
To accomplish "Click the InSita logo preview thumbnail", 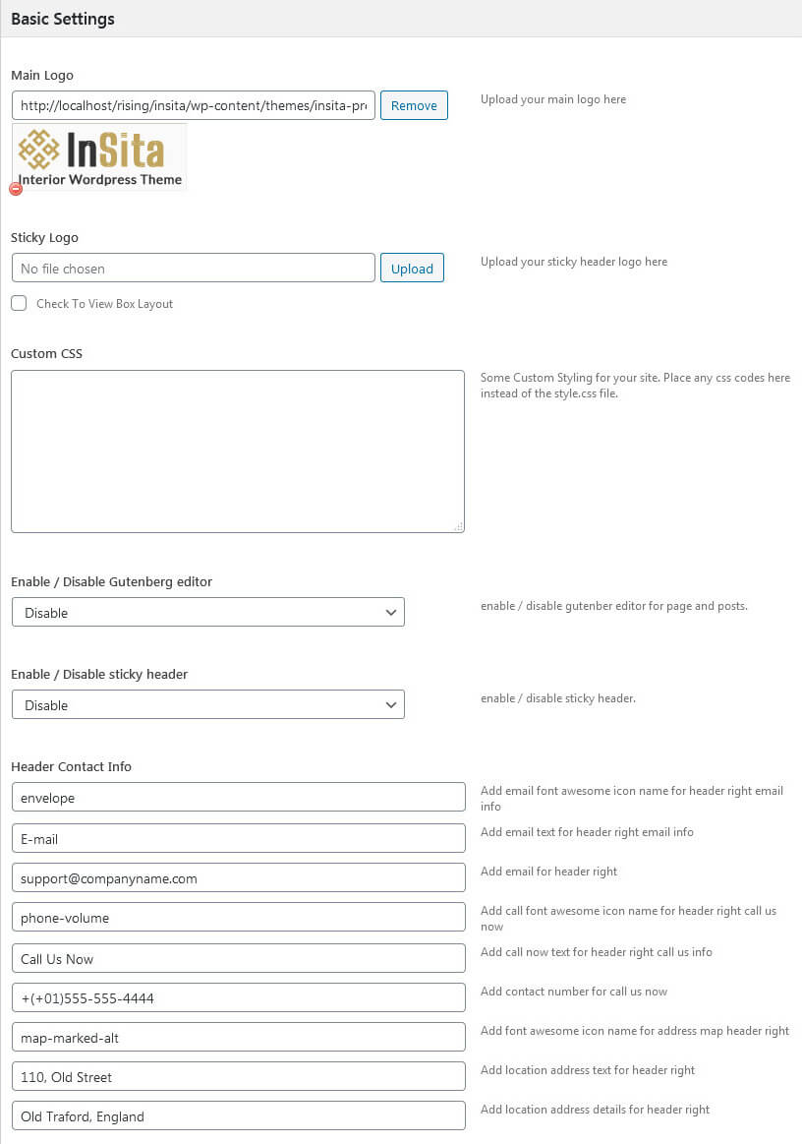I will (x=100, y=157).
